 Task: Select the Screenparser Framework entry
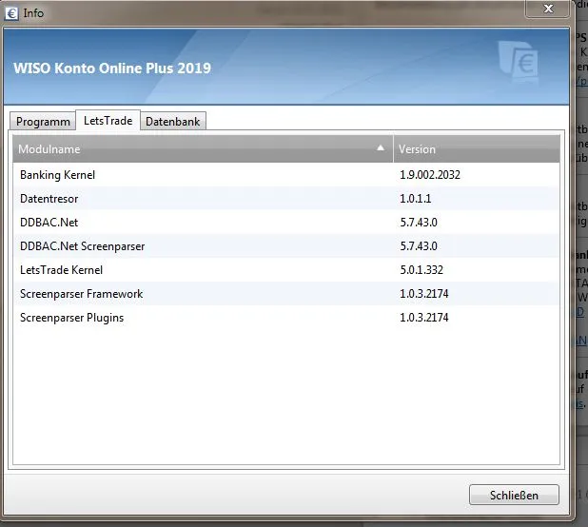[81, 294]
